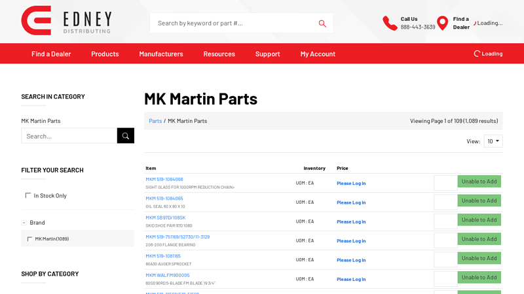The image size is (524, 294).
Task: Open the Resources menu
Action: pos(219,54)
